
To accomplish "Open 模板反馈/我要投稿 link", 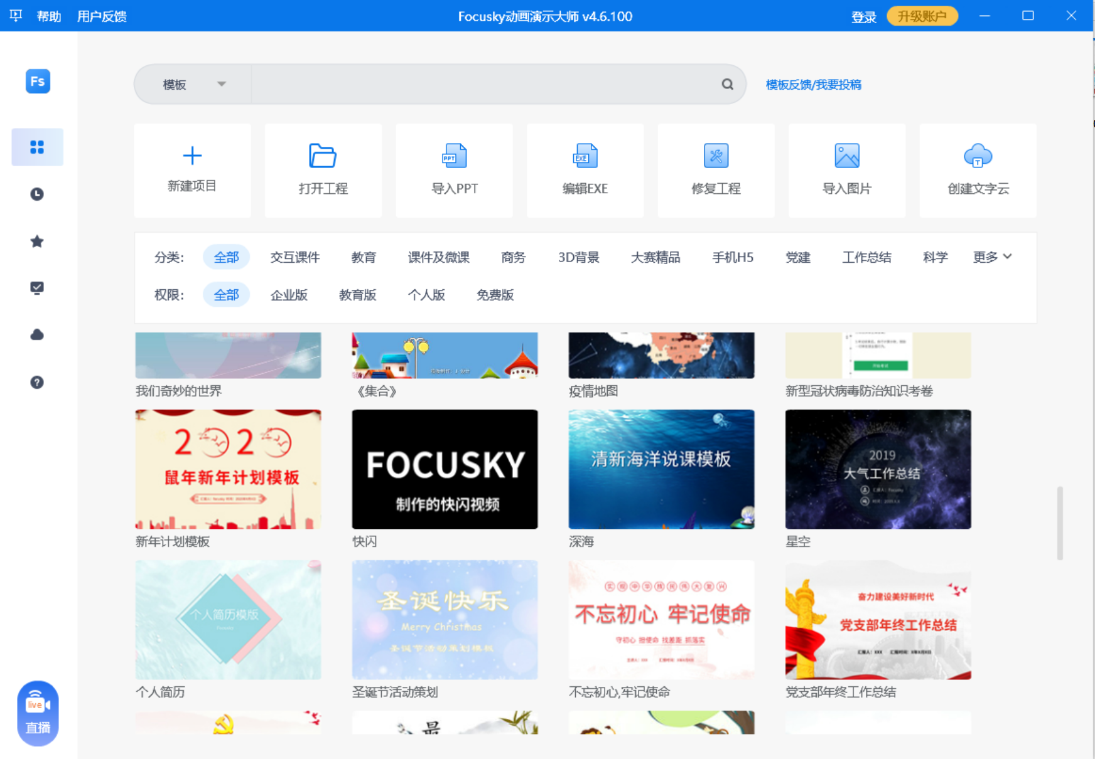I will pos(814,85).
